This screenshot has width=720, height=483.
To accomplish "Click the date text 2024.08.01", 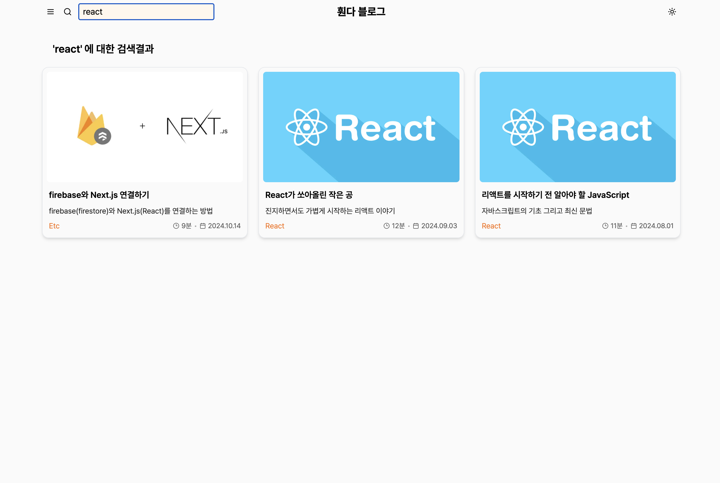I will point(656,226).
